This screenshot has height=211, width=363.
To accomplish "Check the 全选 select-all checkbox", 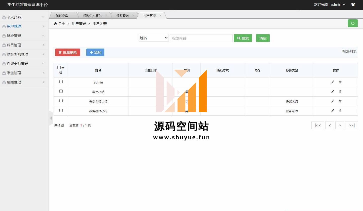I will (59, 68).
